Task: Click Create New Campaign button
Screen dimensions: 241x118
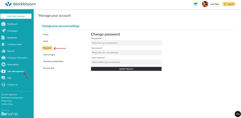Action: pos(16,16)
